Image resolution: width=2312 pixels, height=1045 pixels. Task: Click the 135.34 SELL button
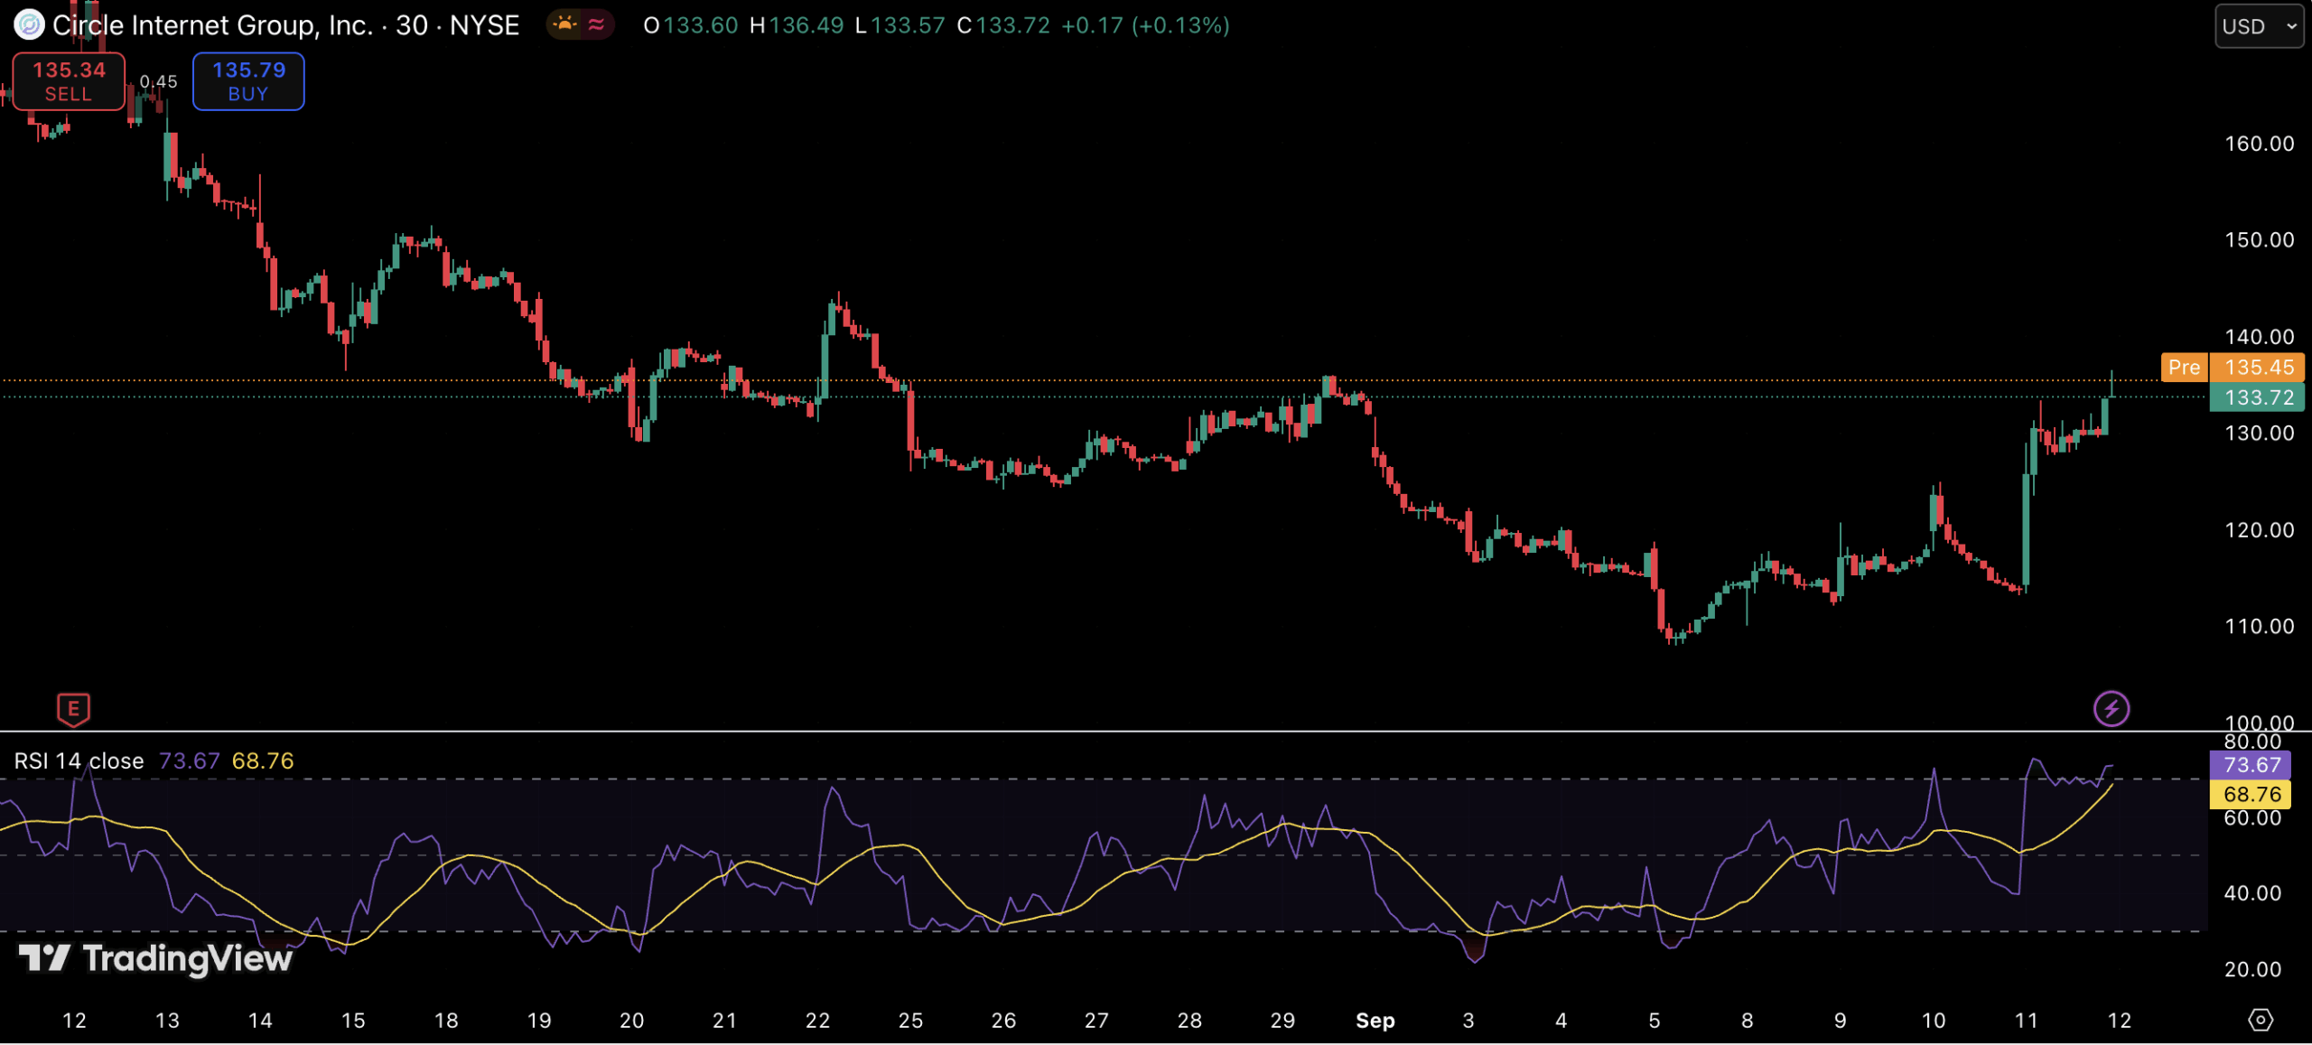coord(69,81)
